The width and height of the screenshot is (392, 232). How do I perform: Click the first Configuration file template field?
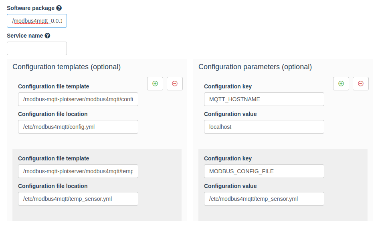pyautogui.click(x=78, y=99)
